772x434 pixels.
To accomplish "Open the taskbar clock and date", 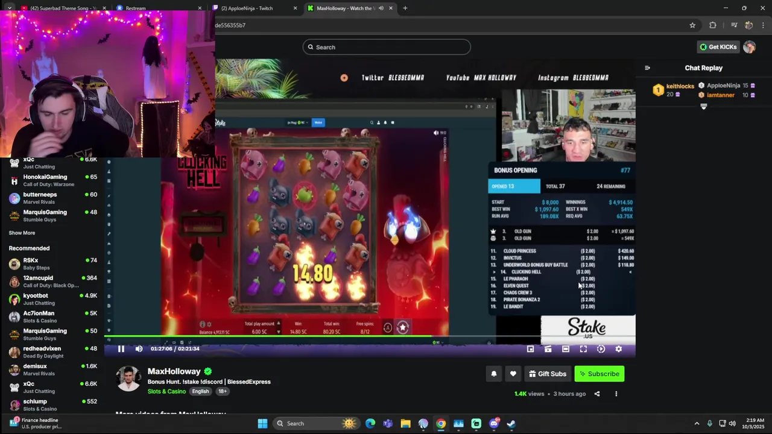I will click(x=755, y=423).
